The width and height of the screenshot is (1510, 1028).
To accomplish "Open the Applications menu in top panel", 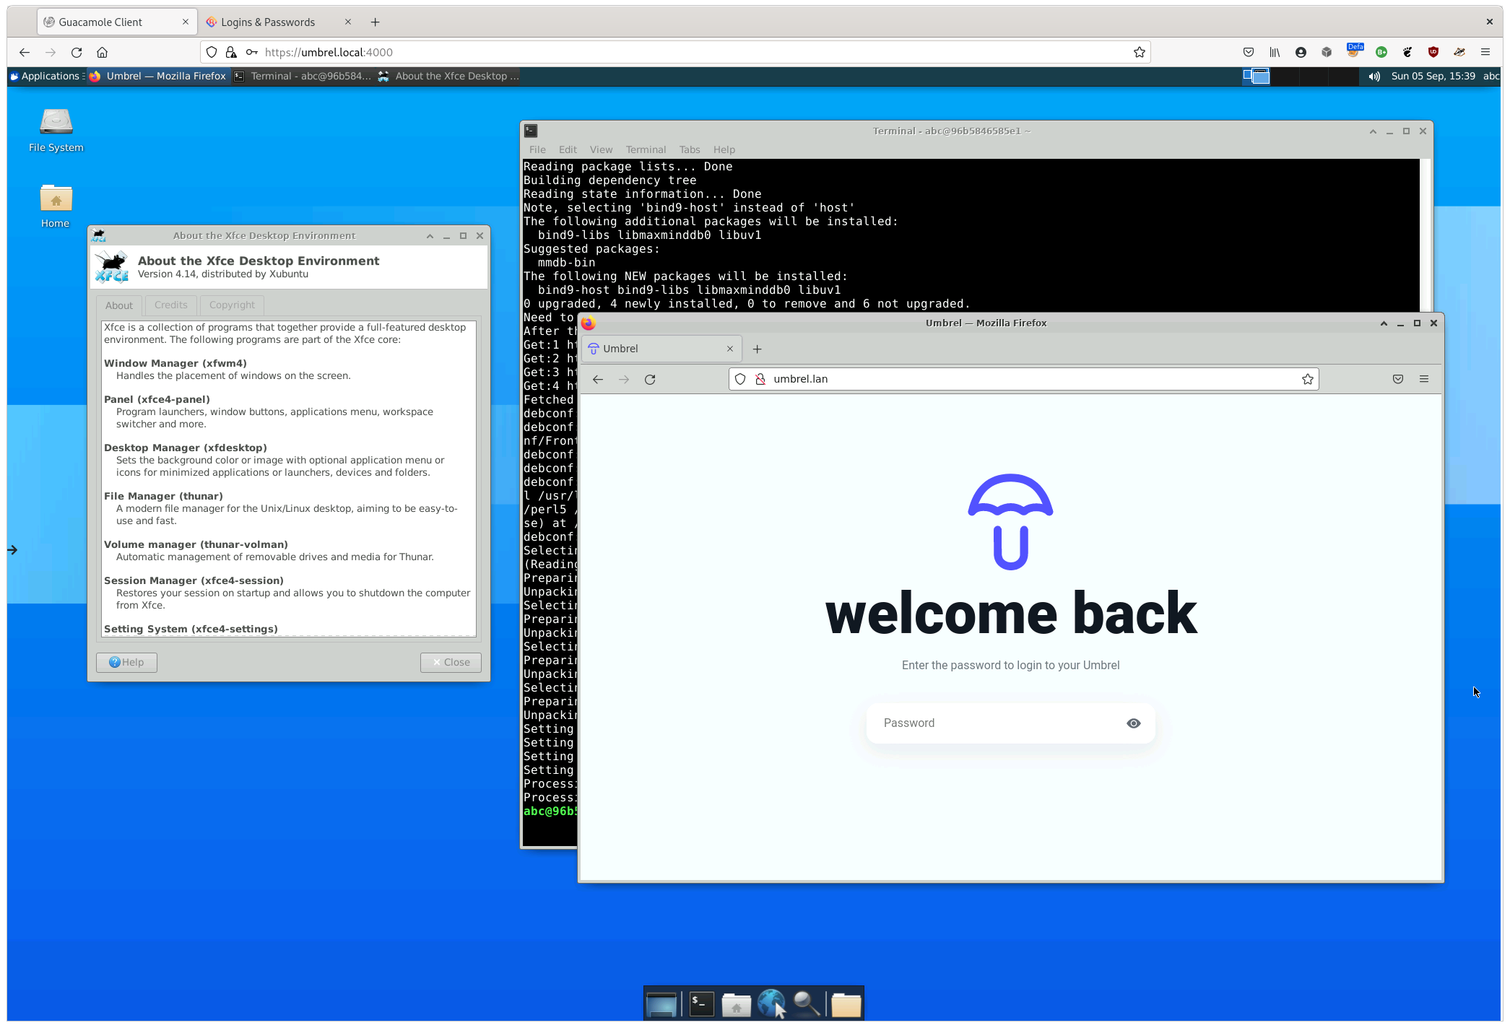I will click(x=45, y=76).
